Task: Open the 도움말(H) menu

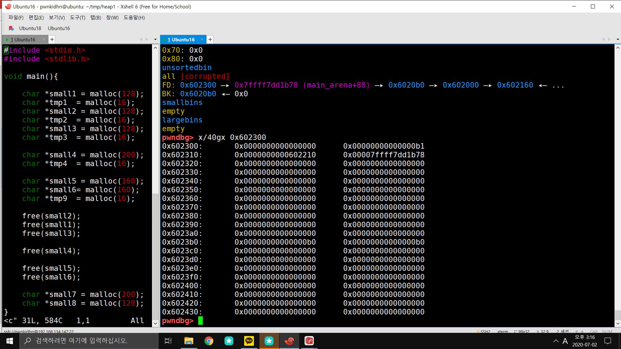Action: tap(134, 17)
